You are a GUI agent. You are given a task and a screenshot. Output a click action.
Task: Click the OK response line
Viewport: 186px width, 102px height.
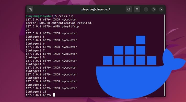(x=27, y=30)
